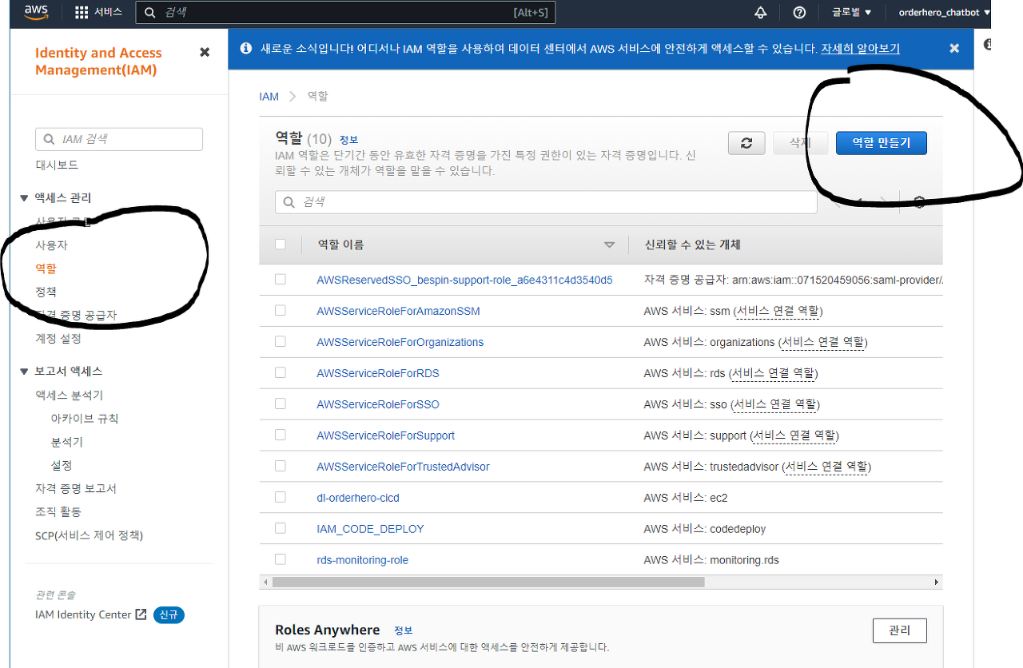
Task: Click the IAM breadcrumb link
Action: (269, 96)
